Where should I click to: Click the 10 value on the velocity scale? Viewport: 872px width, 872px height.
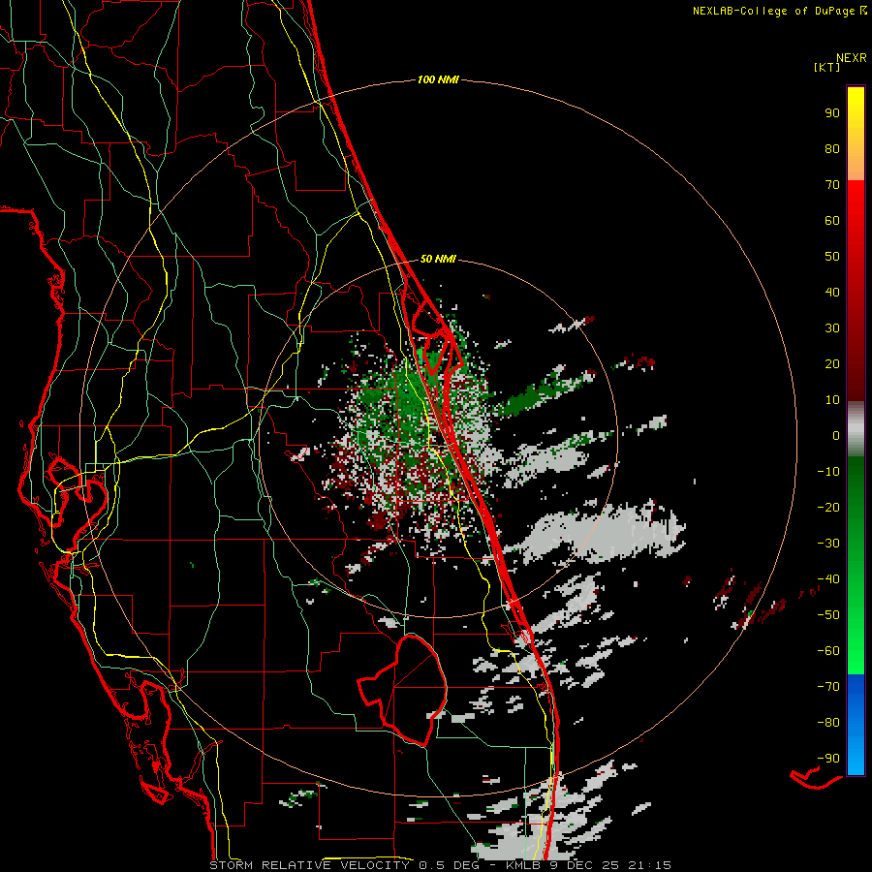832,400
